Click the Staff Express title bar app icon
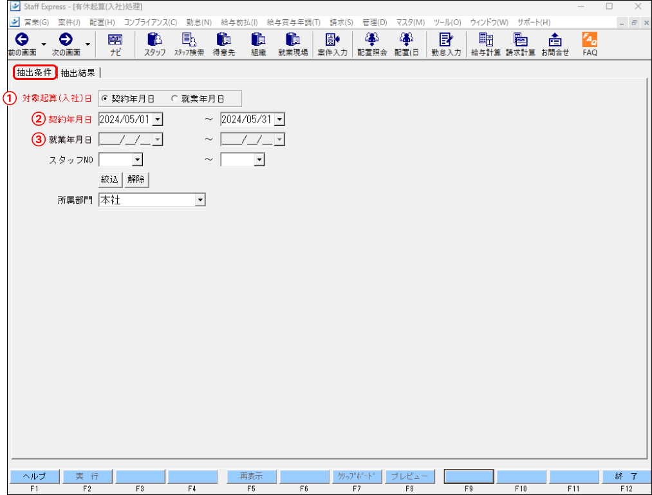The height and width of the screenshot is (495, 652). click(15, 6)
